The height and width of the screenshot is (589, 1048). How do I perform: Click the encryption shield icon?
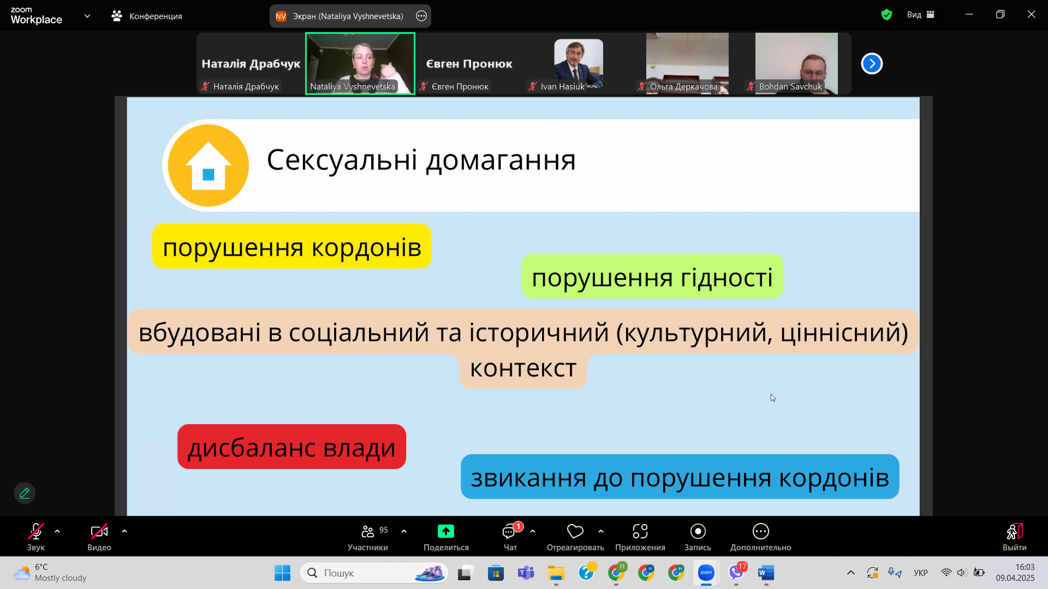(886, 15)
